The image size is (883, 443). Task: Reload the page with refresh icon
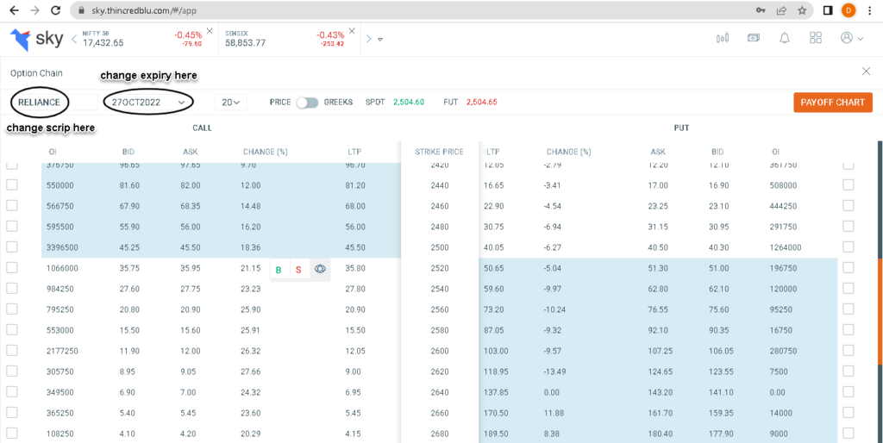point(55,10)
